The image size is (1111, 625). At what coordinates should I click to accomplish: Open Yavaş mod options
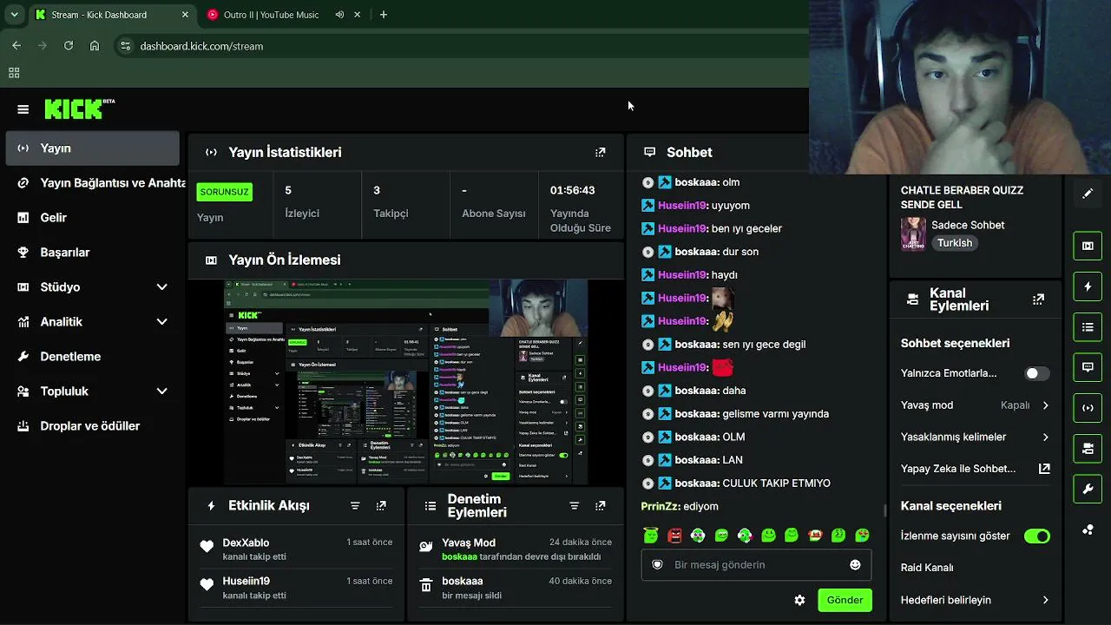(x=975, y=405)
